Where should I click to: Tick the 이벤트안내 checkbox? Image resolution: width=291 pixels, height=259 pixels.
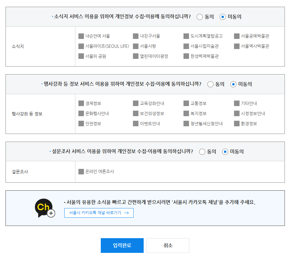136,124
